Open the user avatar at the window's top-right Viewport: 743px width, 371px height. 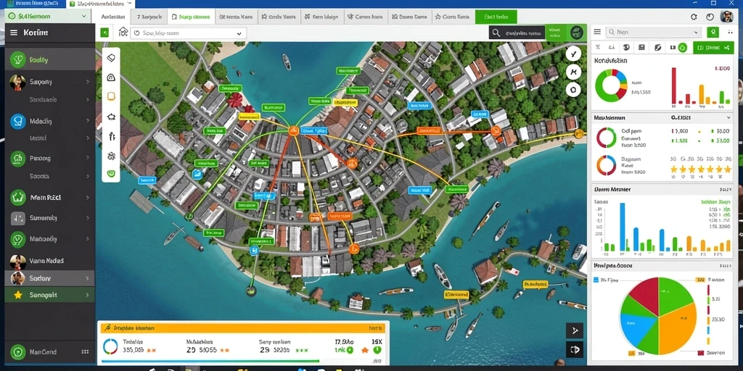pos(726,17)
